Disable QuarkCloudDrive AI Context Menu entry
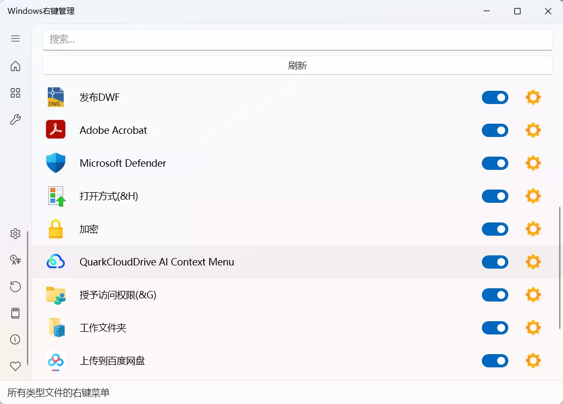Screen dimensions: 563x404 [x=495, y=262]
